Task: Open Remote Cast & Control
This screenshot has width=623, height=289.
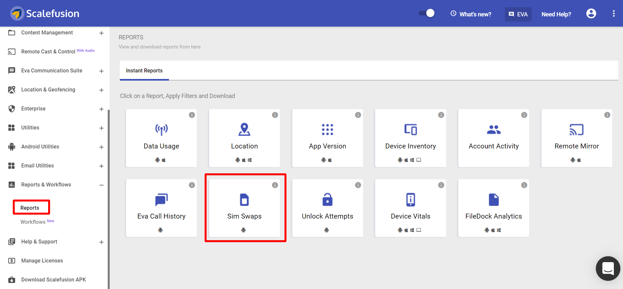Action: tap(48, 51)
